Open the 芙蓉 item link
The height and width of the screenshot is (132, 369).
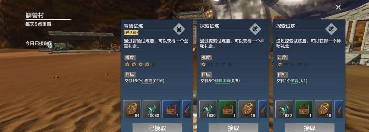tap(294, 81)
